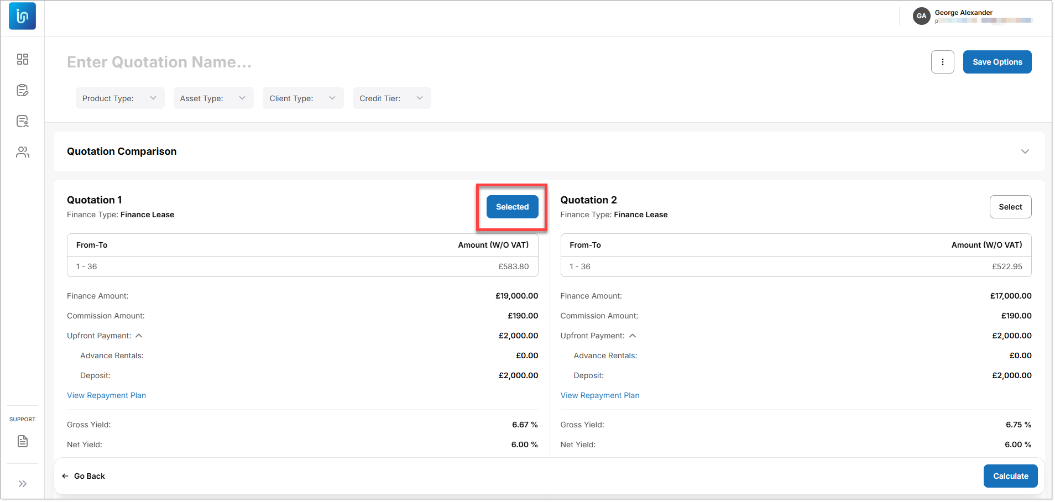Viewport: 1055px width, 502px height.
Task: Click the Selected button on Quotation 1
Action: click(x=513, y=207)
